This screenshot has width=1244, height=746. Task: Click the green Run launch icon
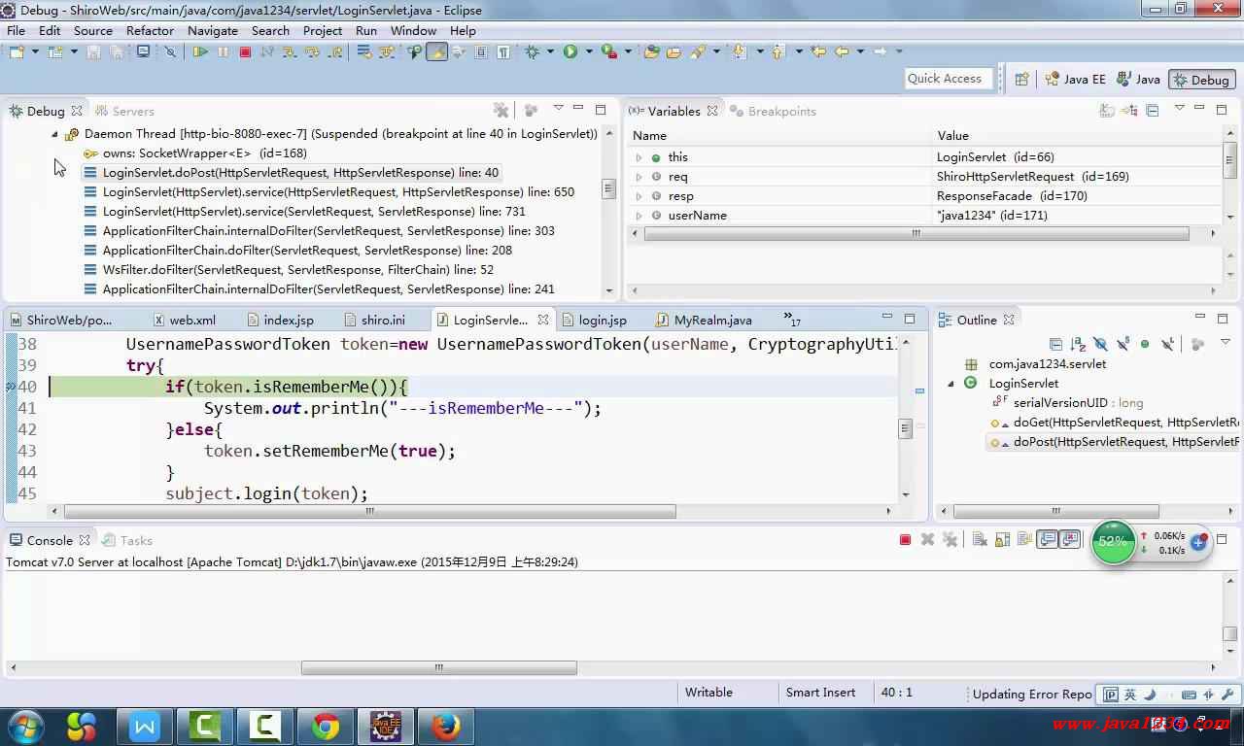coord(570,51)
